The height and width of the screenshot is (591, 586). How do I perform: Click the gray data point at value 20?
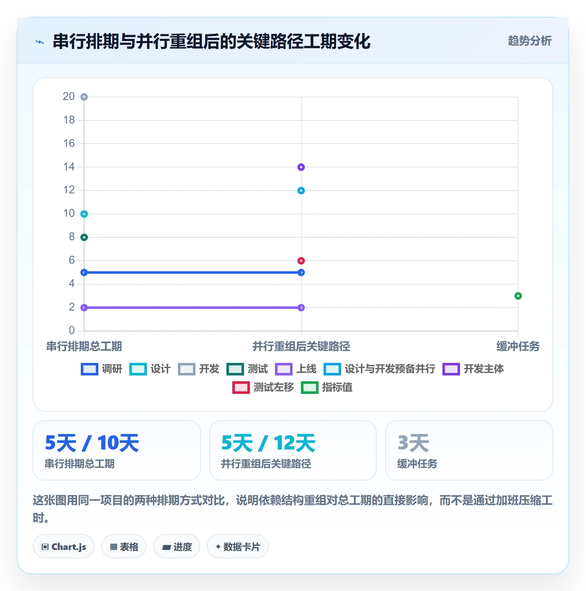coord(84,97)
